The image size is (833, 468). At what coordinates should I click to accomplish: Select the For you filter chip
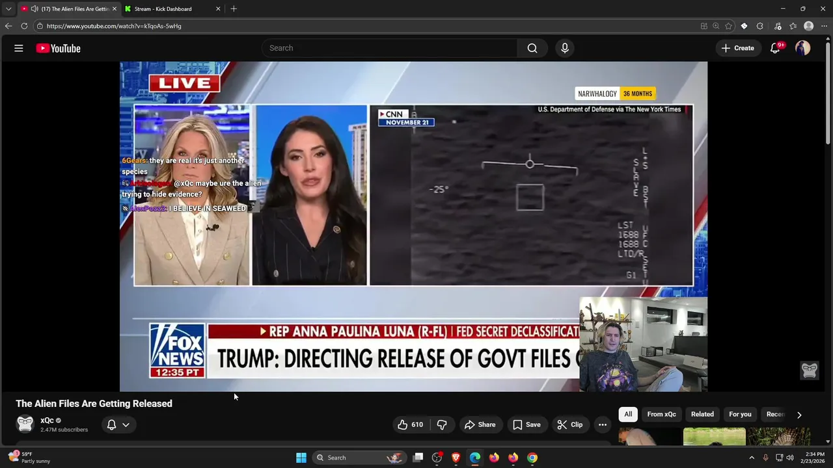point(740,414)
